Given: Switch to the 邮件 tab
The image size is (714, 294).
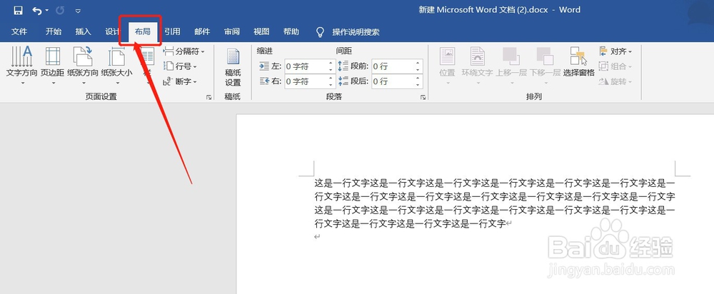Looking at the screenshot, I should pyautogui.click(x=202, y=31).
